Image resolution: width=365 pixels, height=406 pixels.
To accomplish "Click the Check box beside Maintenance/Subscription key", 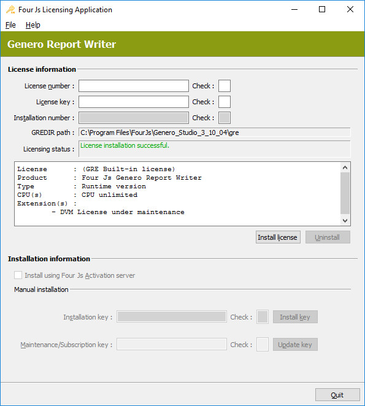I will tap(263, 345).
